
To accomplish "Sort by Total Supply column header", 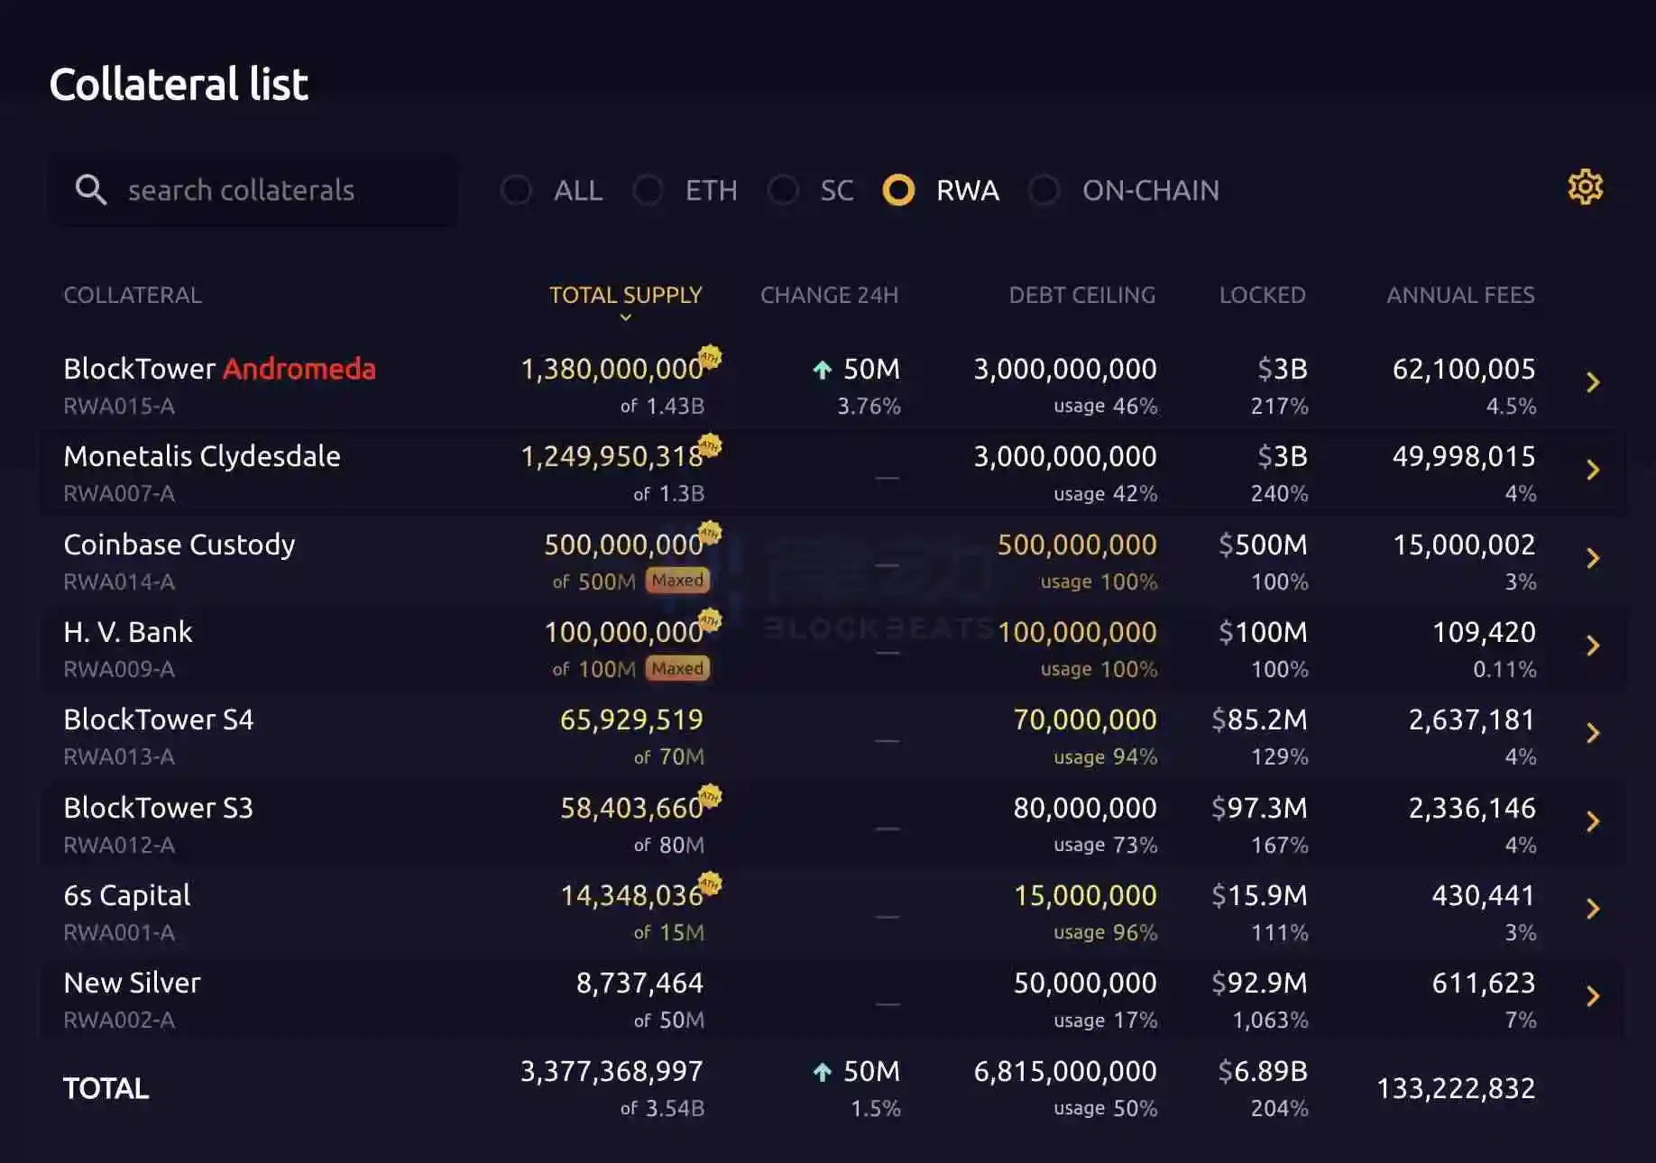I will click(625, 296).
